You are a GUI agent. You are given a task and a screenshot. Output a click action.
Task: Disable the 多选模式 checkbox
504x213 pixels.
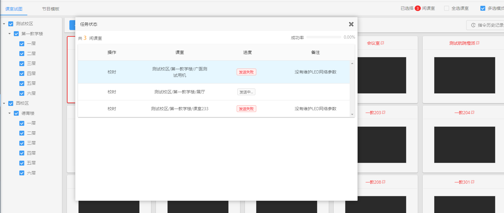pos(483,8)
